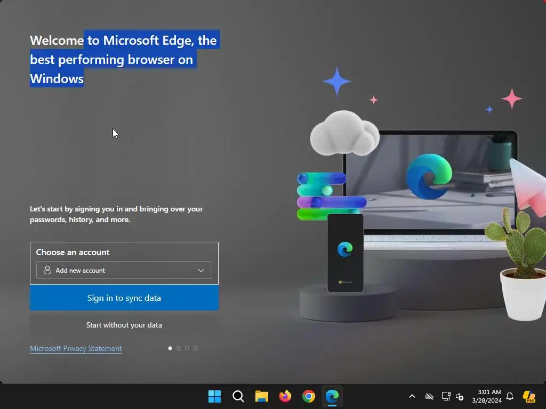Open Copilot preview icon in taskbar
The image size is (546, 409).
click(529, 396)
